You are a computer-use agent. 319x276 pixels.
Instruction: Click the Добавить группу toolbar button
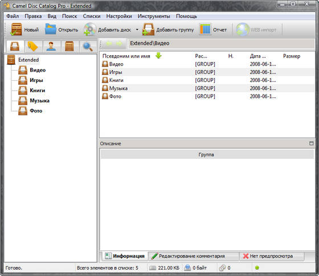click(168, 30)
